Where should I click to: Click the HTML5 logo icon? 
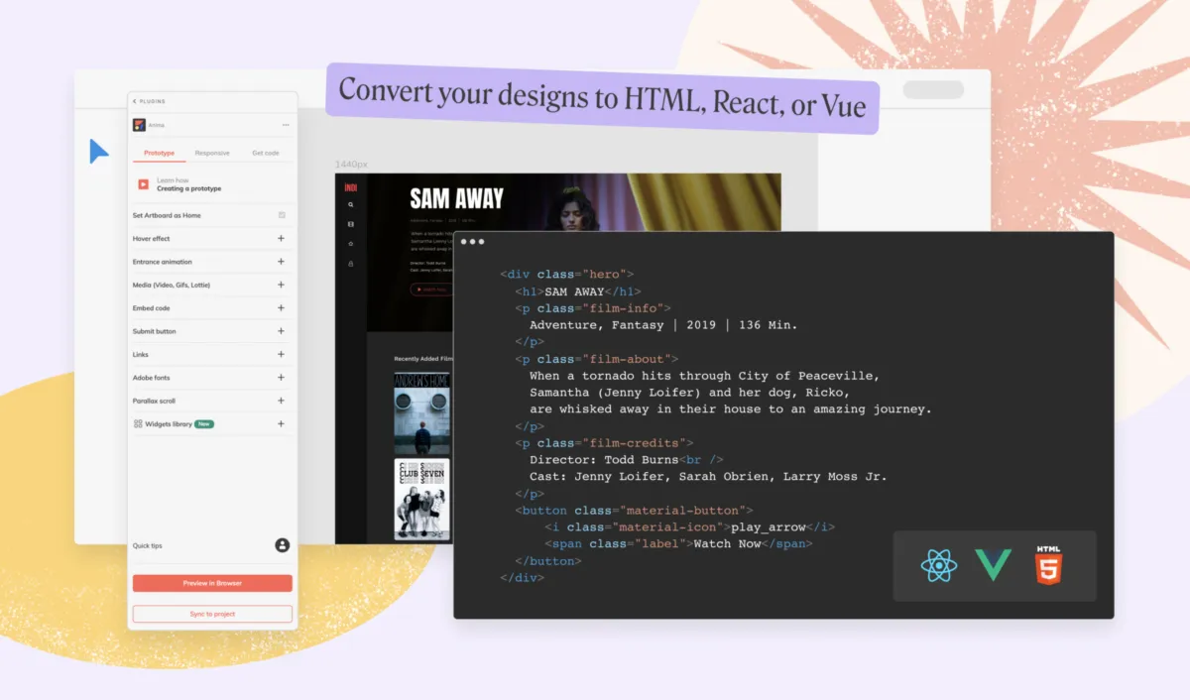tap(1048, 563)
